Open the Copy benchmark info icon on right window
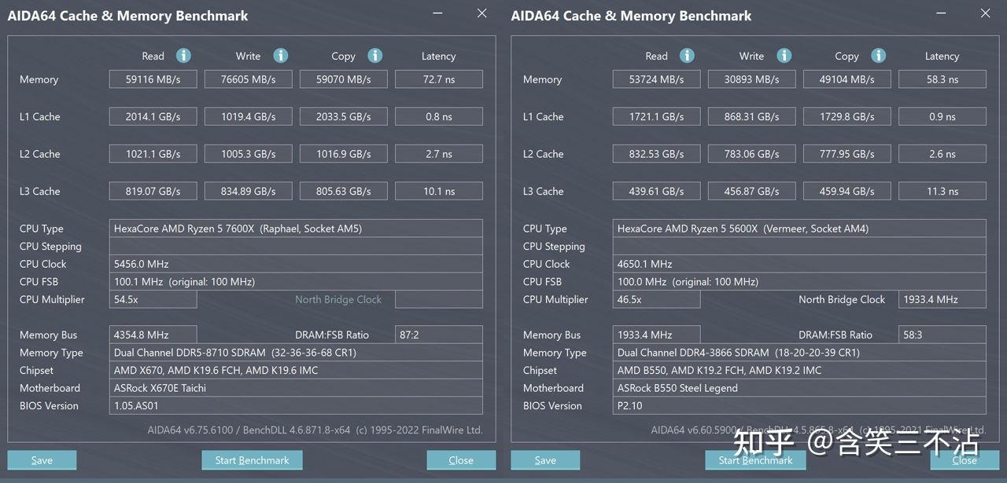Viewport: 1007px width, 483px height. pyautogui.click(x=878, y=56)
